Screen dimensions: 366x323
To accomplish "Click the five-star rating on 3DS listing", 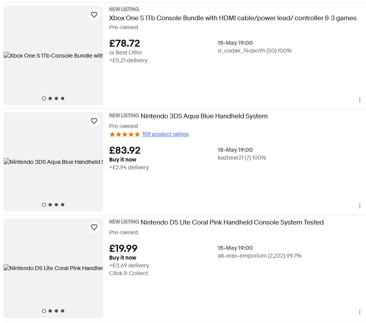I will coord(124,134).
